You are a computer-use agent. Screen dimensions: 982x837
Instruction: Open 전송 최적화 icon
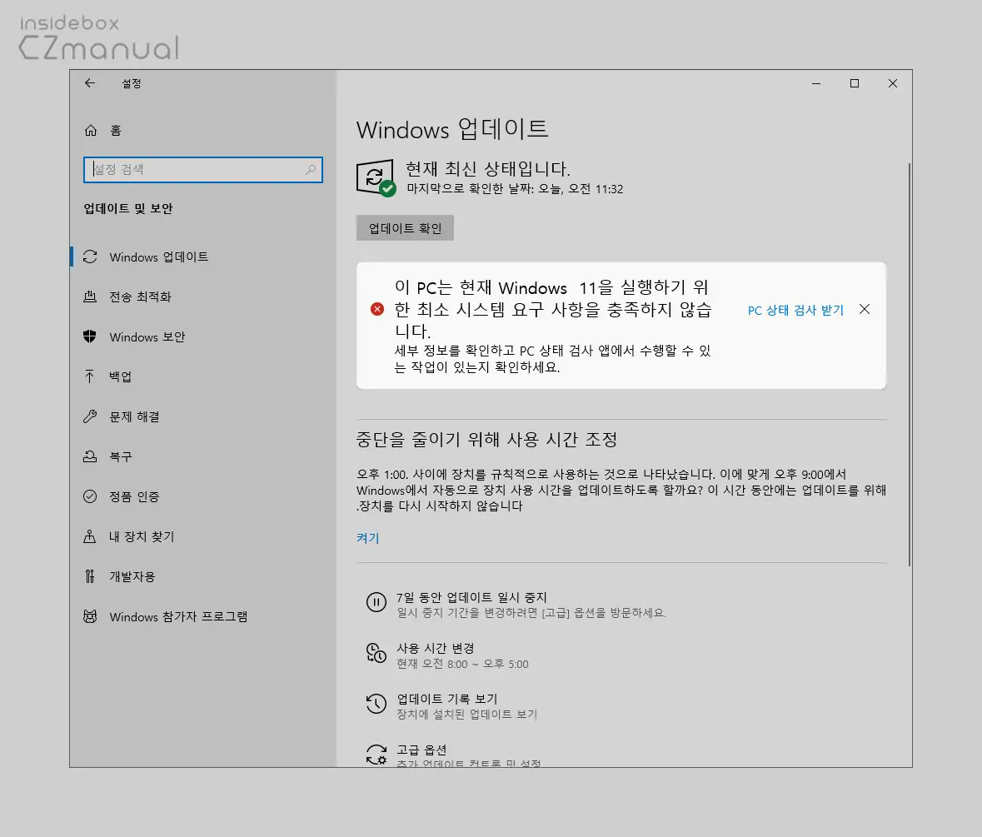coord(90,296)
